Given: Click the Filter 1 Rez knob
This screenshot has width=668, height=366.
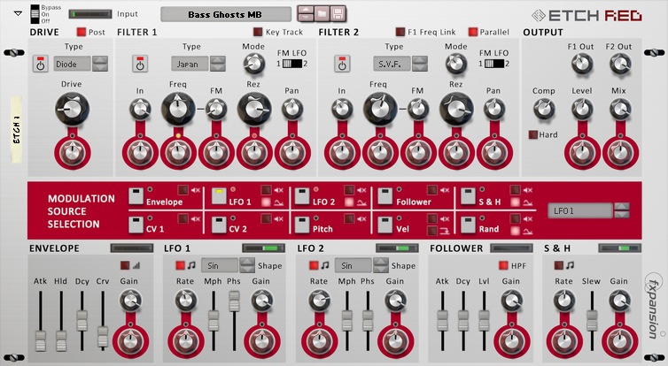Looking at the screenshot, I should pos(254,109).
